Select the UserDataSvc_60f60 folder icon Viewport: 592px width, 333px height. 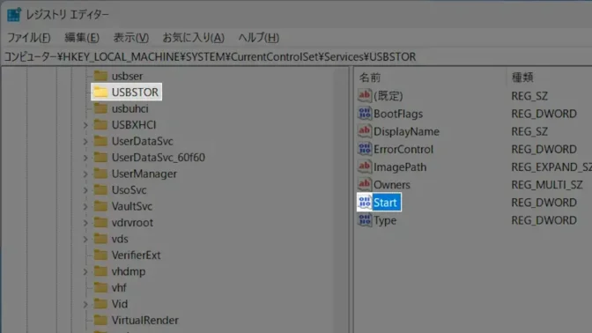pyautogui.click(x=100, y=157)
